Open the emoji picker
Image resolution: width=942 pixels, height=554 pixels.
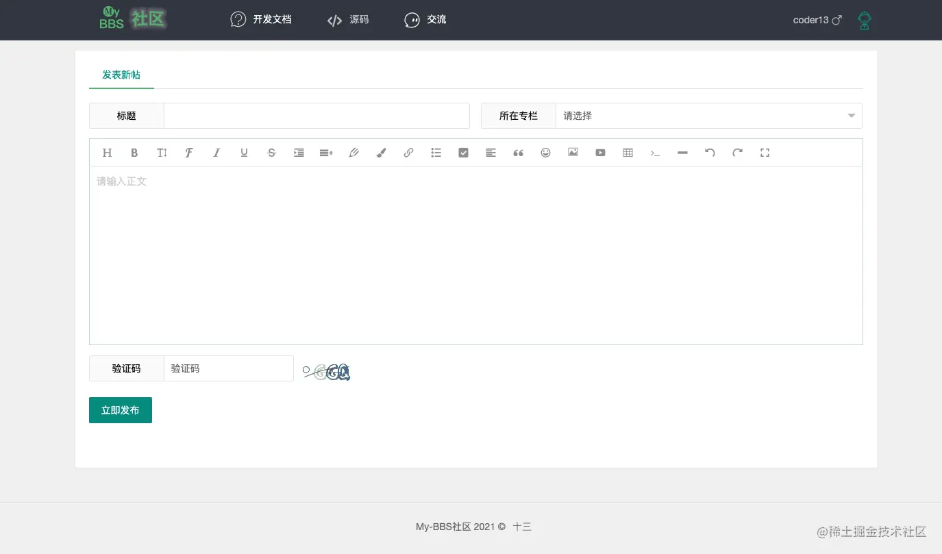pyautogui.click(x=545, y=153)
